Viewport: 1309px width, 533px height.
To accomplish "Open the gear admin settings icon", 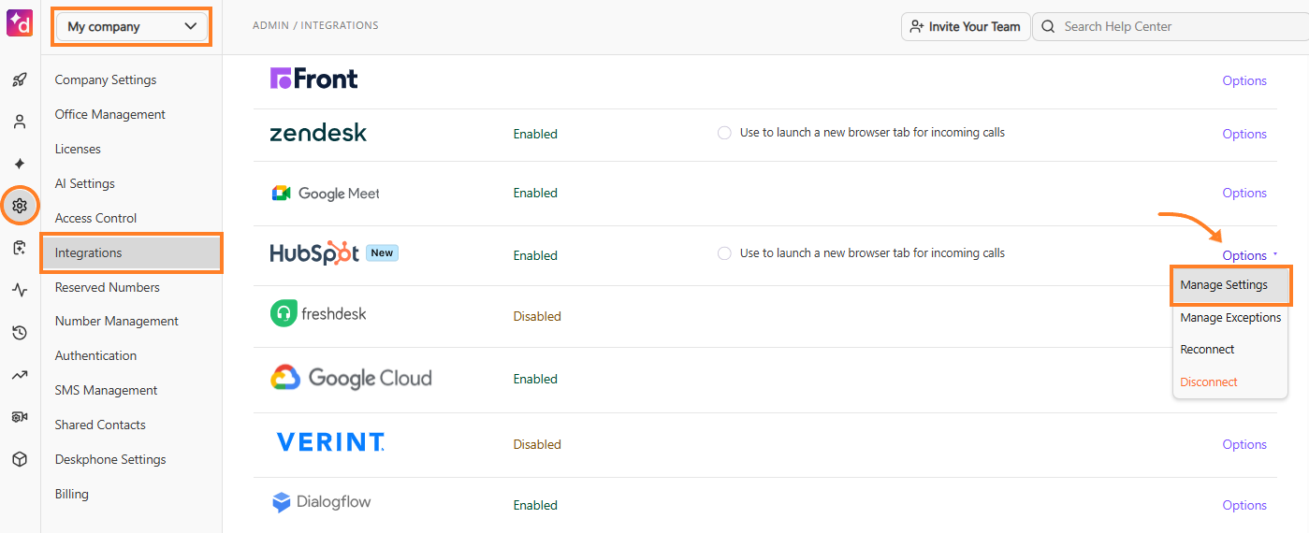I will click(20, 206).
